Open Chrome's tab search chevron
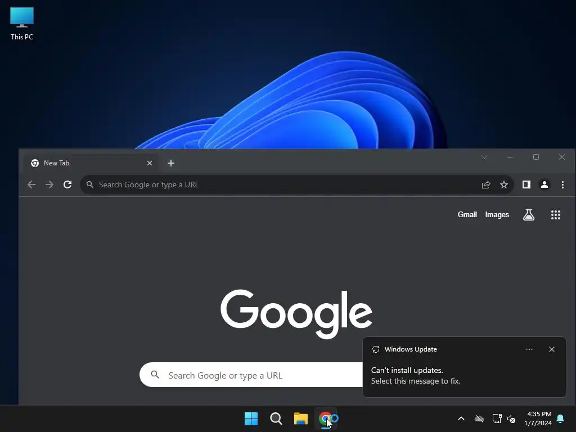This screenshot has width=576, height=432. 484,157
